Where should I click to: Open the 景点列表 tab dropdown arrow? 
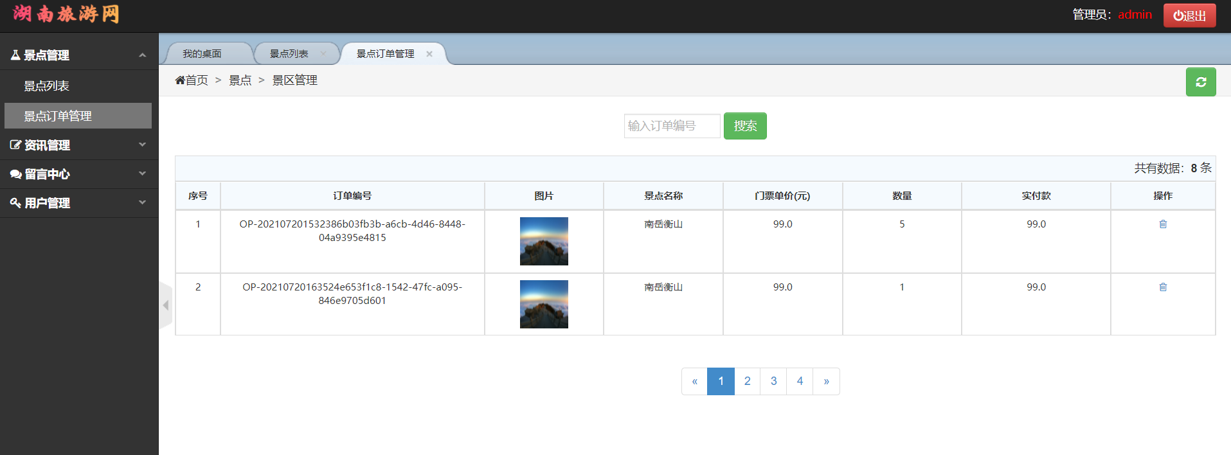click(x=323, y=53)
